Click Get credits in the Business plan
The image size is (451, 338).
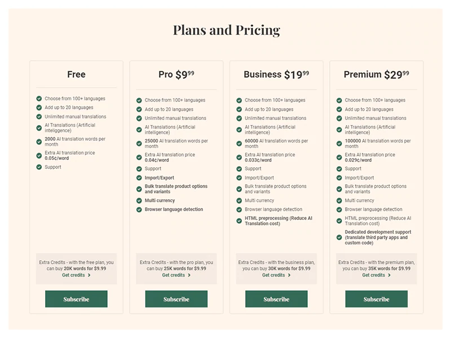pyautogui.click(x=276, y=275)
